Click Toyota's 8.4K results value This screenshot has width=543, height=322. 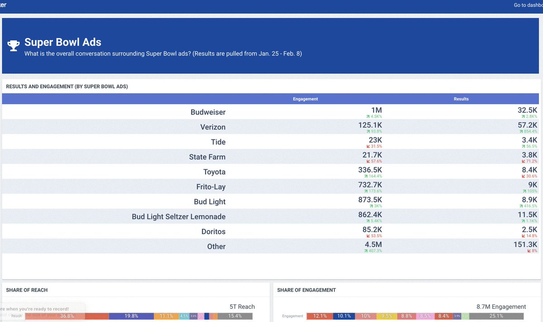coord(530,170)
